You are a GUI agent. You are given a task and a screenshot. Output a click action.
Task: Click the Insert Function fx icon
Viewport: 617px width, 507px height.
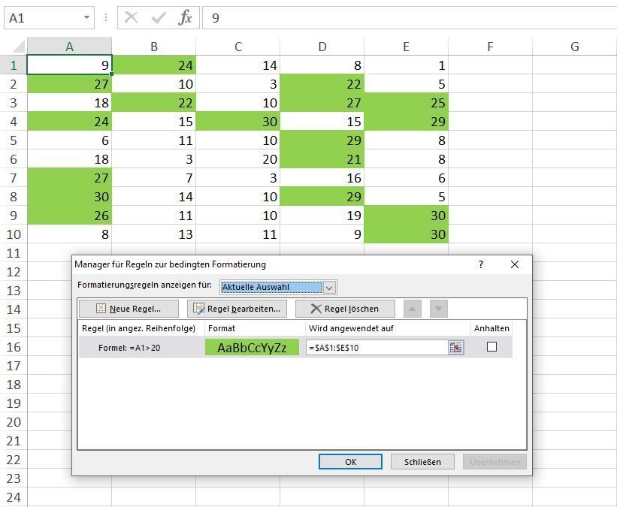coord(185,18)
